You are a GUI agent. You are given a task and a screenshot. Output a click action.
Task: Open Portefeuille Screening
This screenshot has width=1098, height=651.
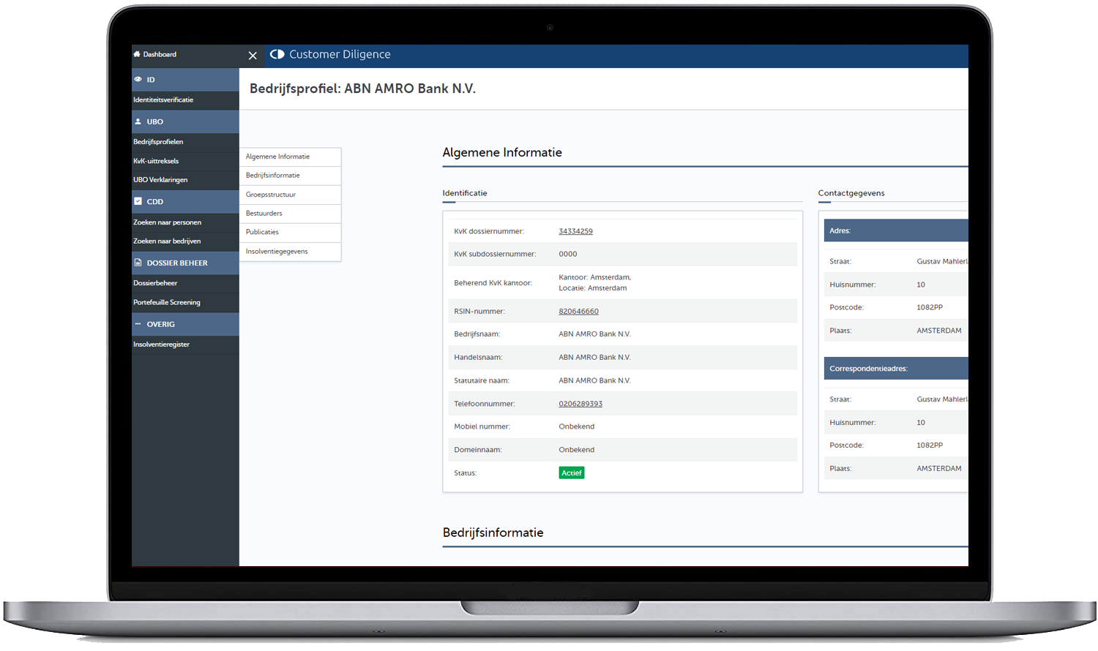(167, 303)
